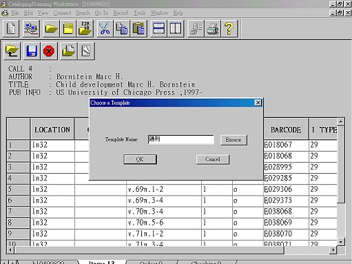The width and height of the screenshot is (352, 264).
Task: Click the Connect network computers icon
Action: 31,28
